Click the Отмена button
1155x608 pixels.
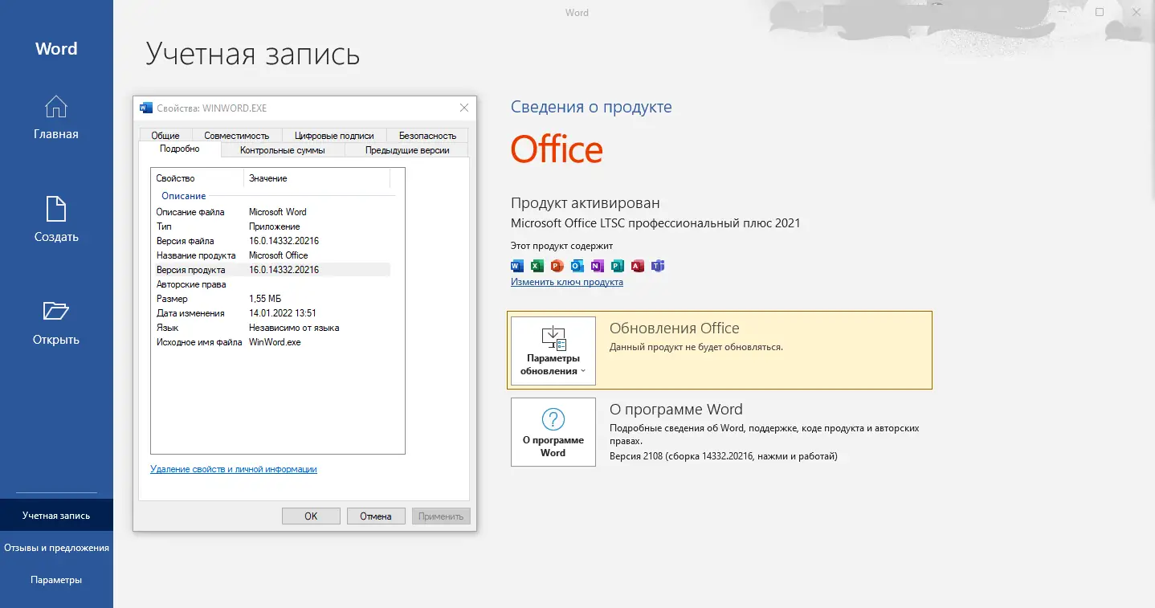pyautogui.click(x=376, y=516)
